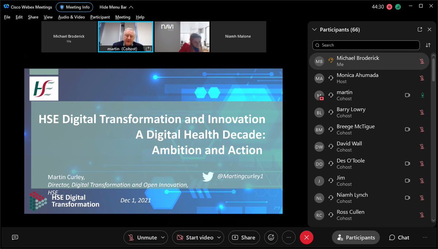Screen dimensions: 438x249
Task: Click Barry Lowry's muted microphone icon
Action: point(422,112)
